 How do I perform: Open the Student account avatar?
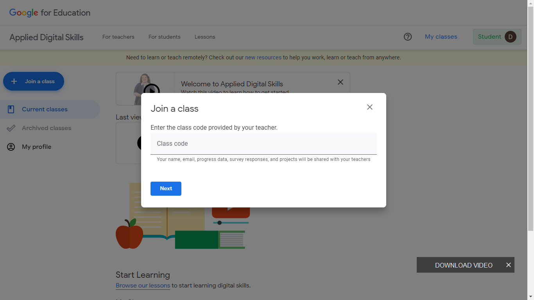(510, 37)
